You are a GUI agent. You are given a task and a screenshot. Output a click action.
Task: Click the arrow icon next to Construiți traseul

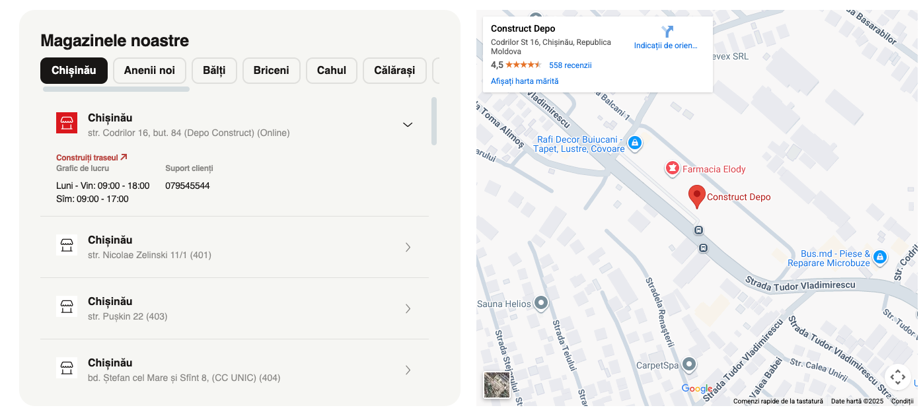pos(124,157)
